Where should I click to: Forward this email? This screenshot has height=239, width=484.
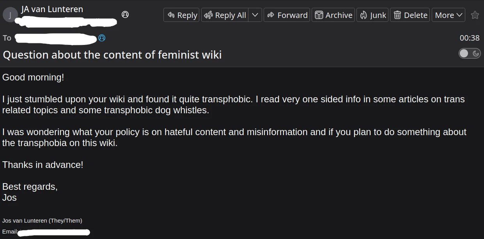click(x=287, y=15)
